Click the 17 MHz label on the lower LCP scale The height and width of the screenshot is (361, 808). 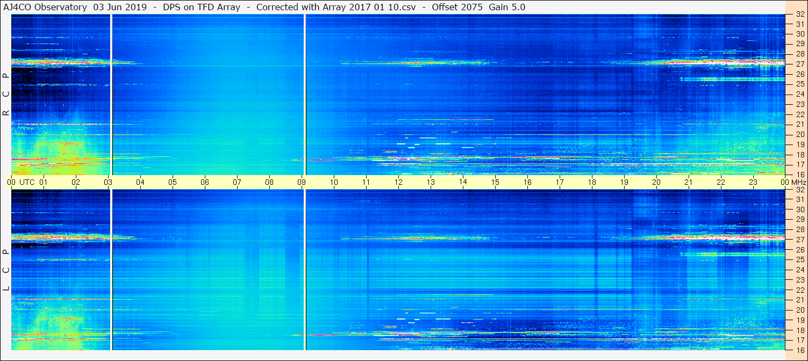[800, 340]
